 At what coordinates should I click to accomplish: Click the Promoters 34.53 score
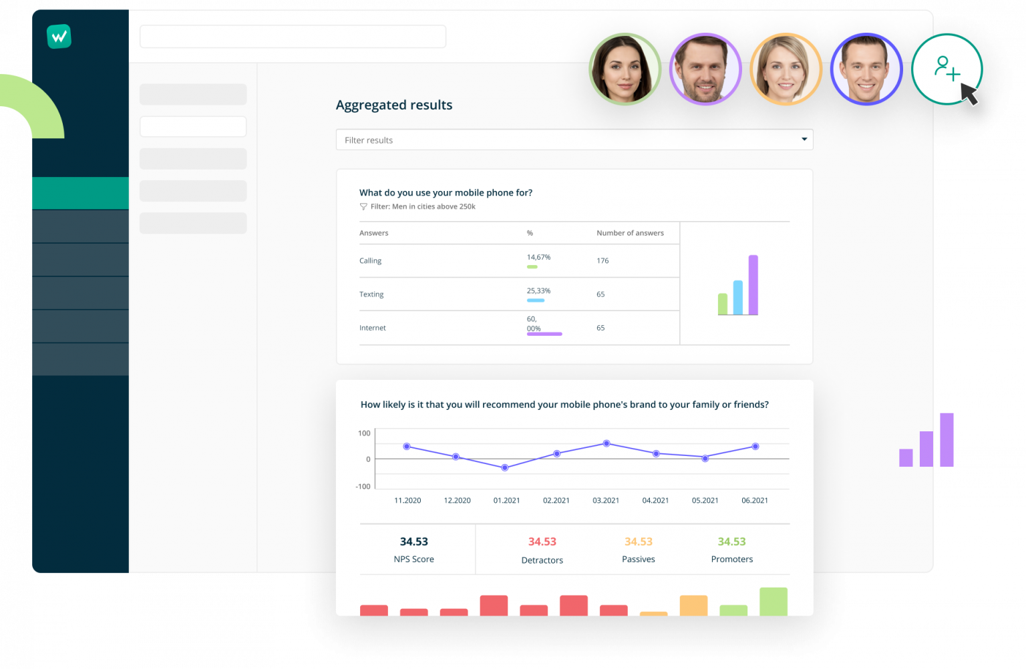[x=731, y=541]
